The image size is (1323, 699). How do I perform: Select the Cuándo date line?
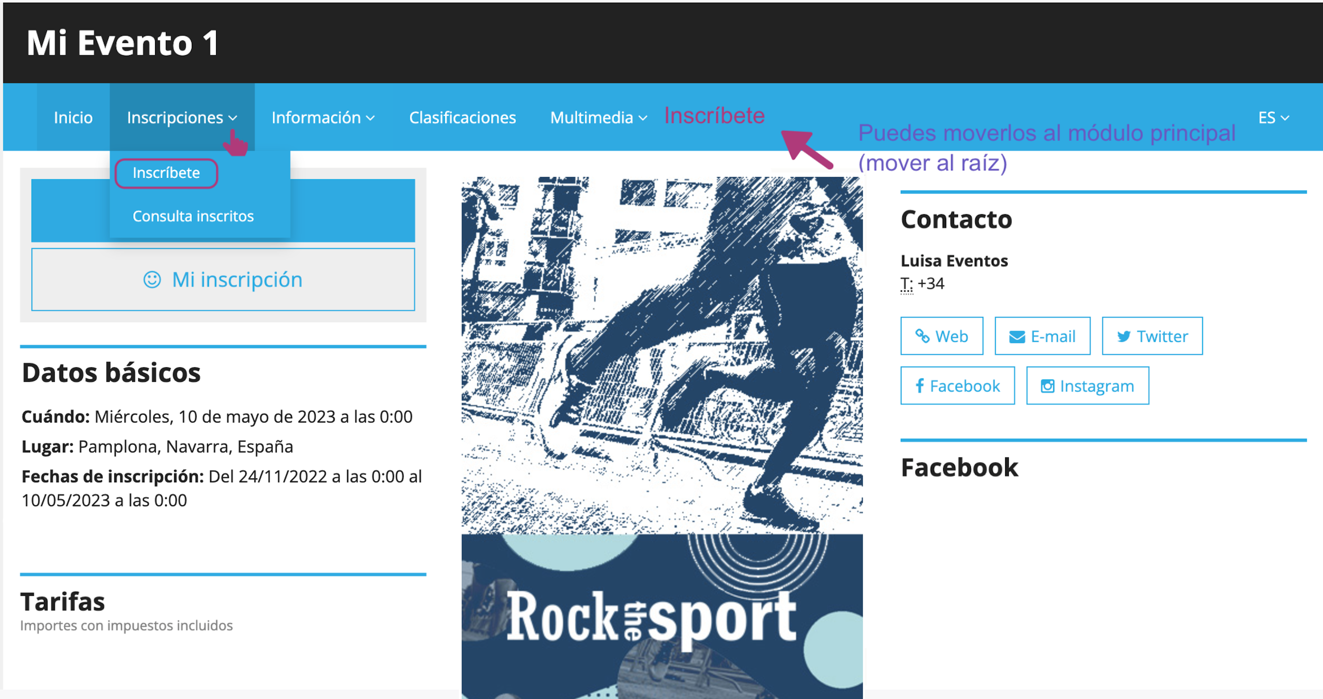point(217,417)
